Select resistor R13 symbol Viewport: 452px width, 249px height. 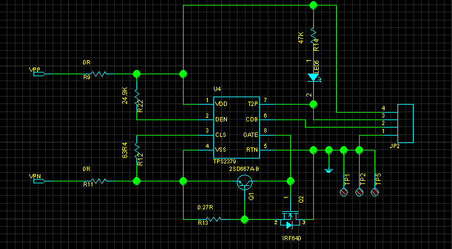[213, 219]
